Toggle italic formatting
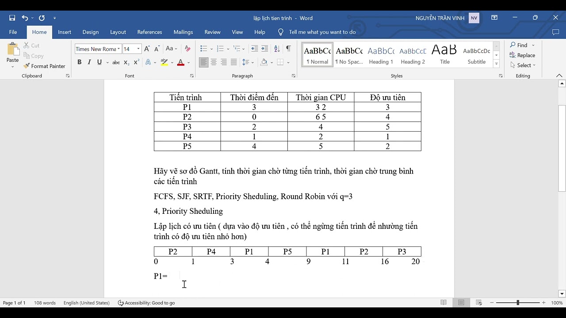 coord(89,62)
